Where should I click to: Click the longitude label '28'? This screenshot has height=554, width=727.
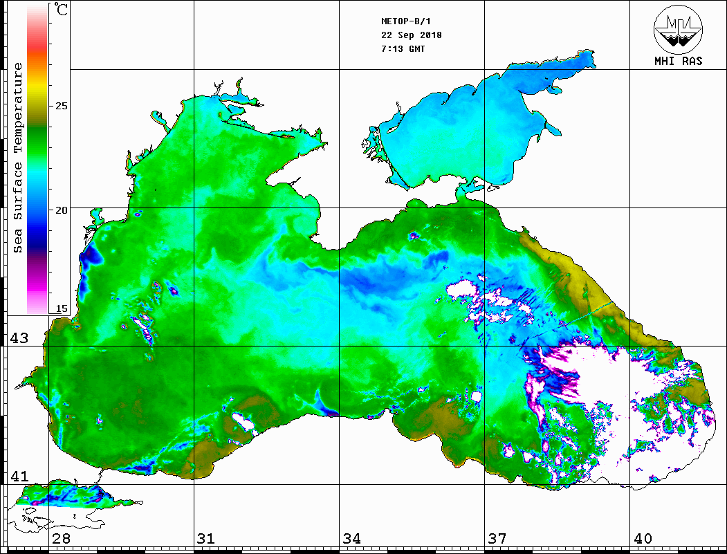[x=61, y=539]
